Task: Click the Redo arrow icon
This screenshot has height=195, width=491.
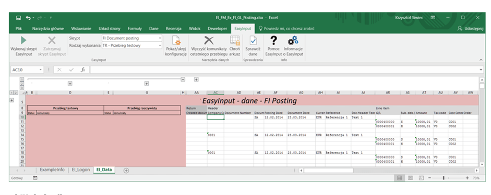Action: 40,18
